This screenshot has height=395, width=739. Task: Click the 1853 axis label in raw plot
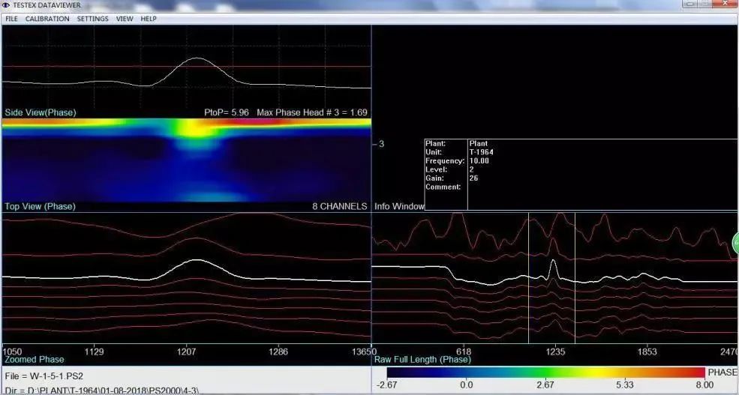[647, 352]
